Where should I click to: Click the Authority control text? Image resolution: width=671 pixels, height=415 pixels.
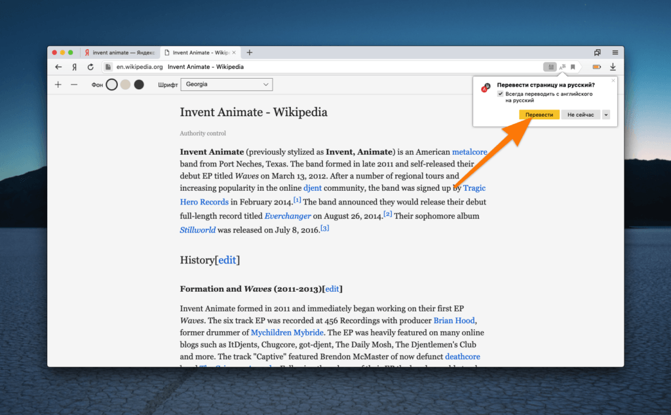pos(203,134)
